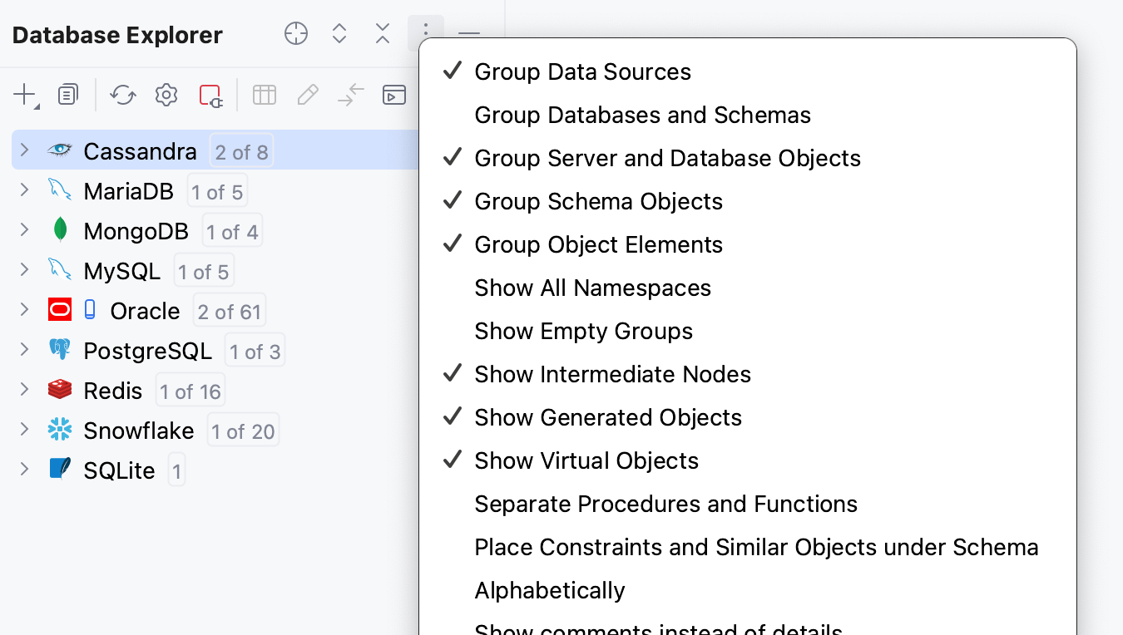Click the MySQL dolphin icon
1123x635 pixels.
coord(60,269)
